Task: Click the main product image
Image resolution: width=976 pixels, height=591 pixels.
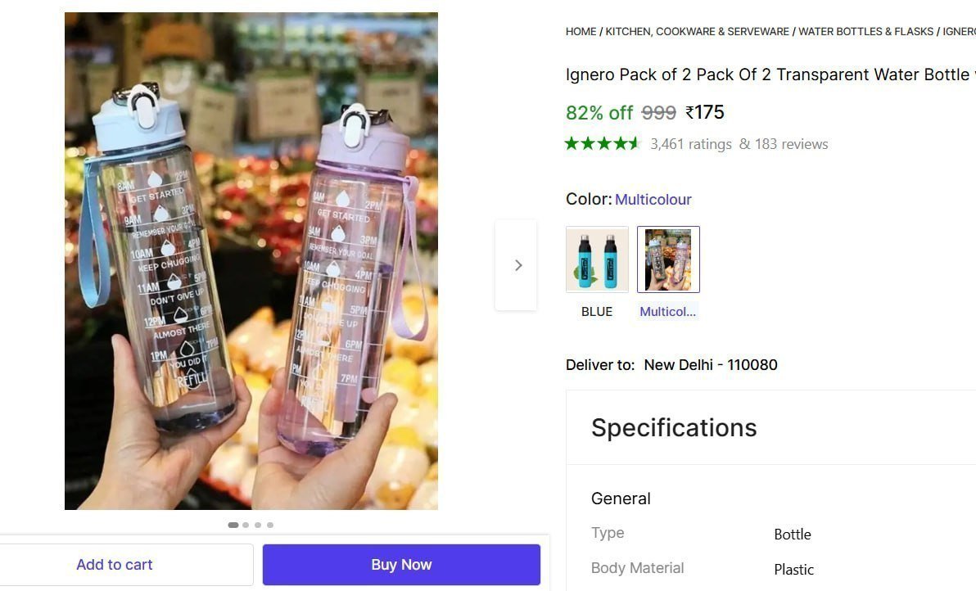Action: [251, 260]
